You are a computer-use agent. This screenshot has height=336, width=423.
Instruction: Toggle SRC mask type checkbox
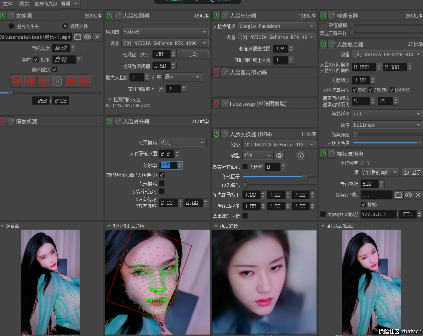pyautogui.click(x=355, y=90)
